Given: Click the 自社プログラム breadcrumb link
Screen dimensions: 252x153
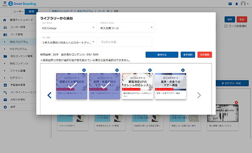Looking at the screenshot, I should pyautogui.click(x=85, y=11).
